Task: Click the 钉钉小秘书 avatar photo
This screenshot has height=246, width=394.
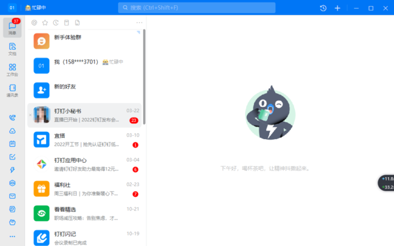Action: (x=41, y=115)
